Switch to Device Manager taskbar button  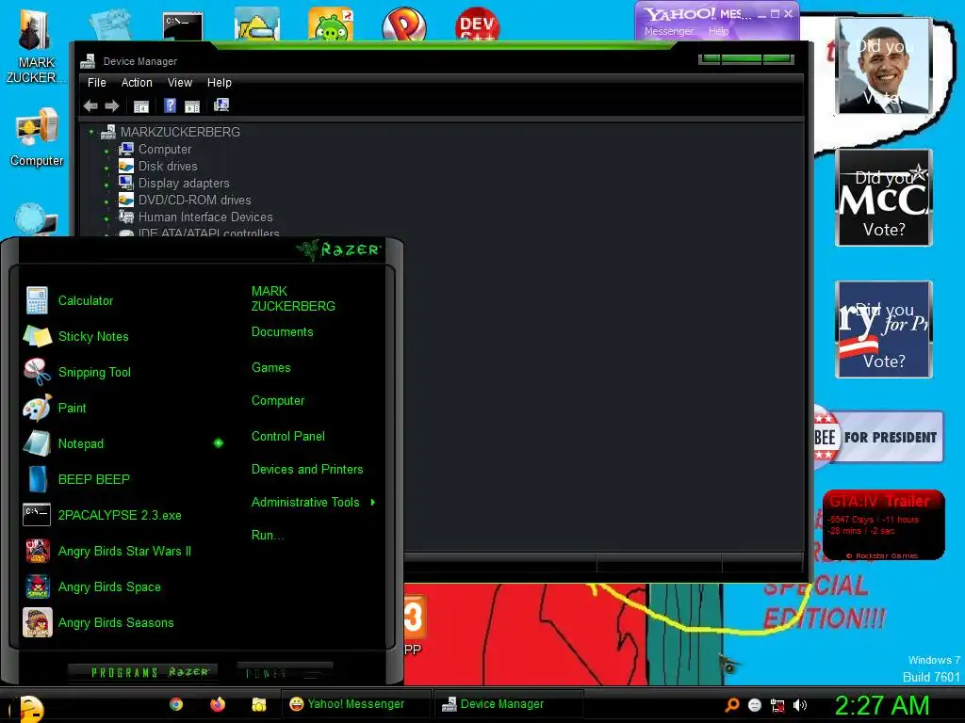(508, 704)
